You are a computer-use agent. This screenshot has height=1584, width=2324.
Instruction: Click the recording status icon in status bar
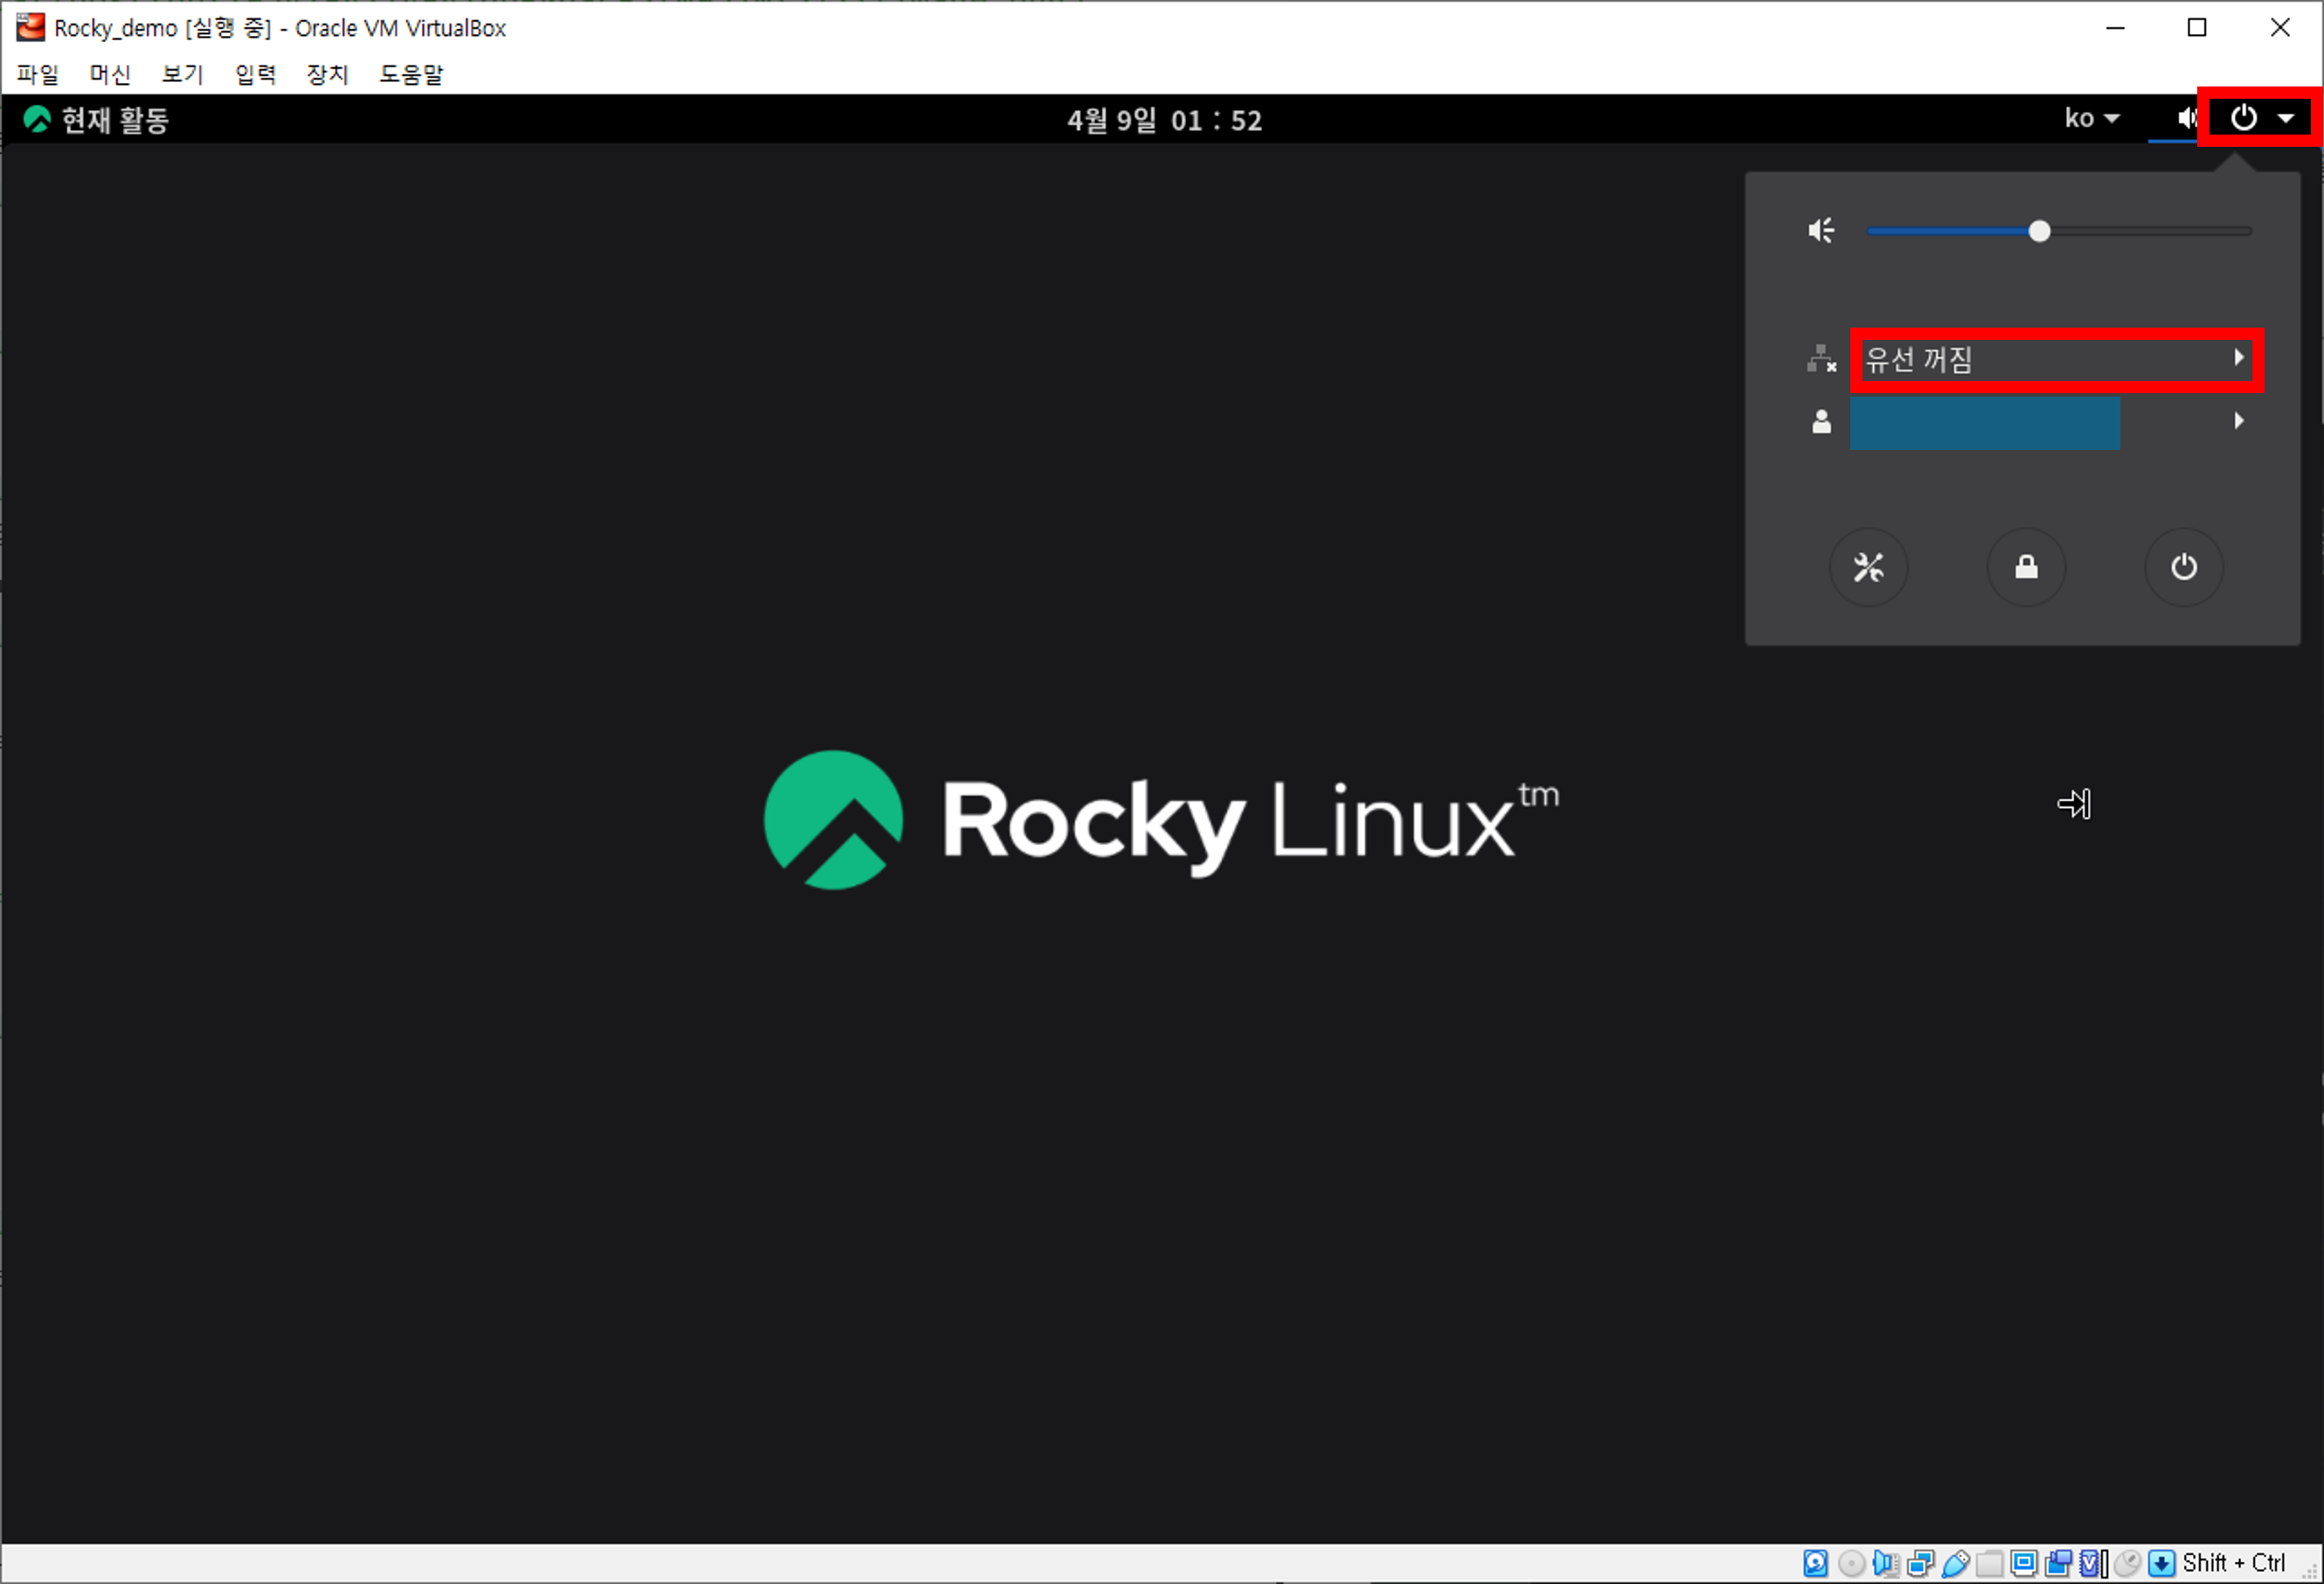2059,1563
